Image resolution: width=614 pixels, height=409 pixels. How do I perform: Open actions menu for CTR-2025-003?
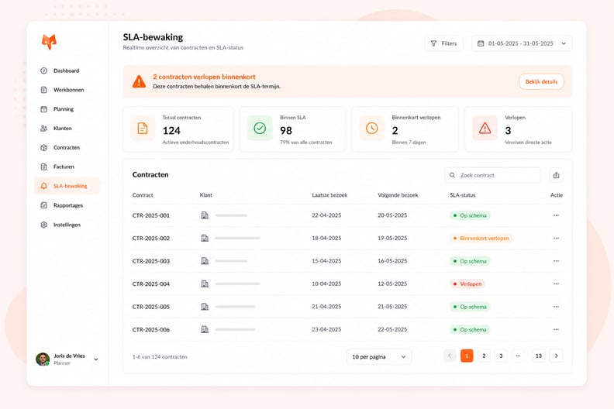coord(556,261)
